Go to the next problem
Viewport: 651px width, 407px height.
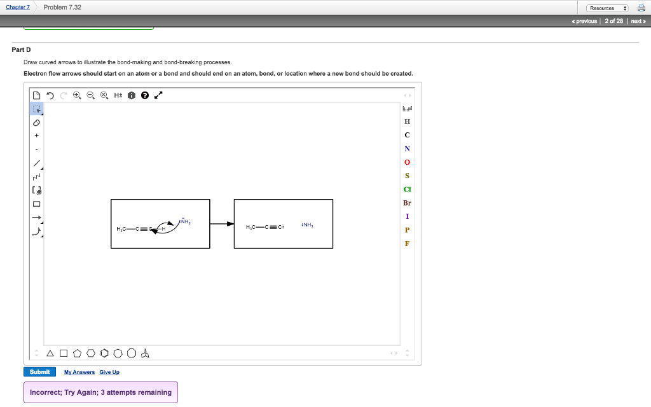pos(636,21)
